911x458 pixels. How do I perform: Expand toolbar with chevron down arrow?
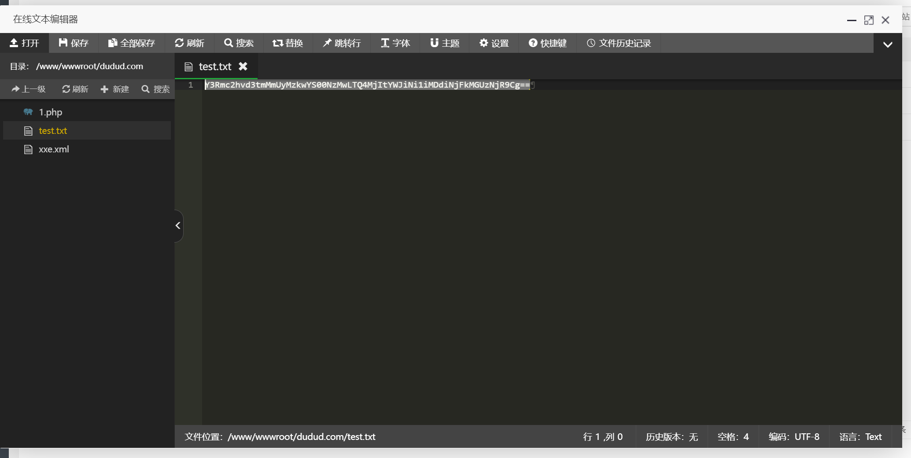tap(888, 44)
